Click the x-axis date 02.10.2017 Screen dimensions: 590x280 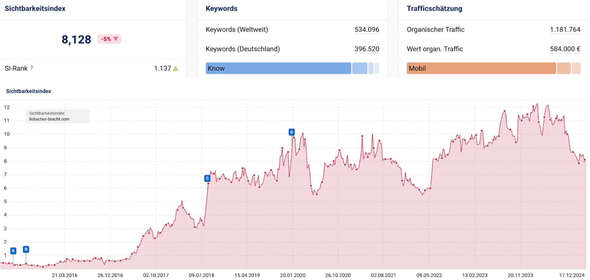156,275
